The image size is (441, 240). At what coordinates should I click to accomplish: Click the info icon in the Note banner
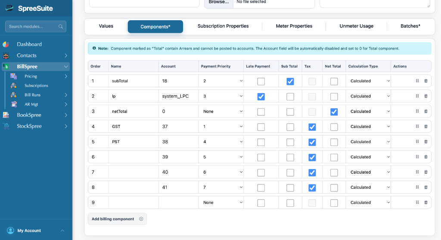click(x=94, y=48)
